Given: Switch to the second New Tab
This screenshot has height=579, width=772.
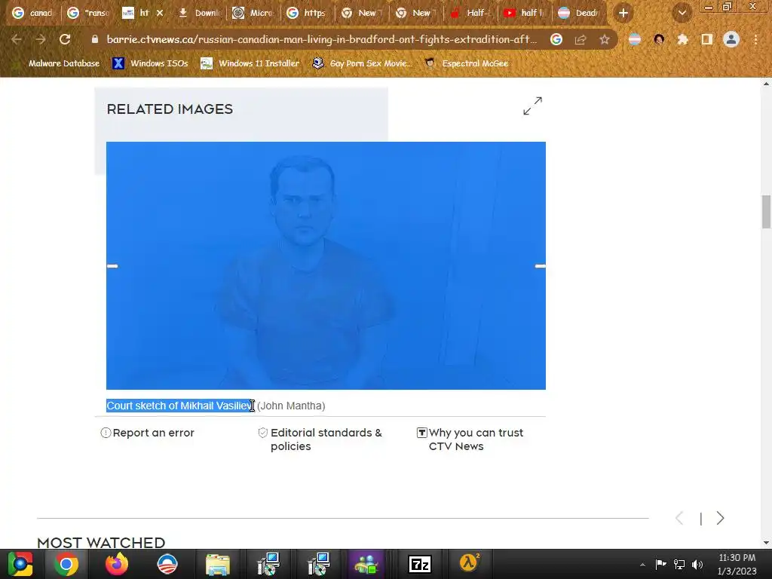Looking at the screenshot, I should [x=416, y=14].
